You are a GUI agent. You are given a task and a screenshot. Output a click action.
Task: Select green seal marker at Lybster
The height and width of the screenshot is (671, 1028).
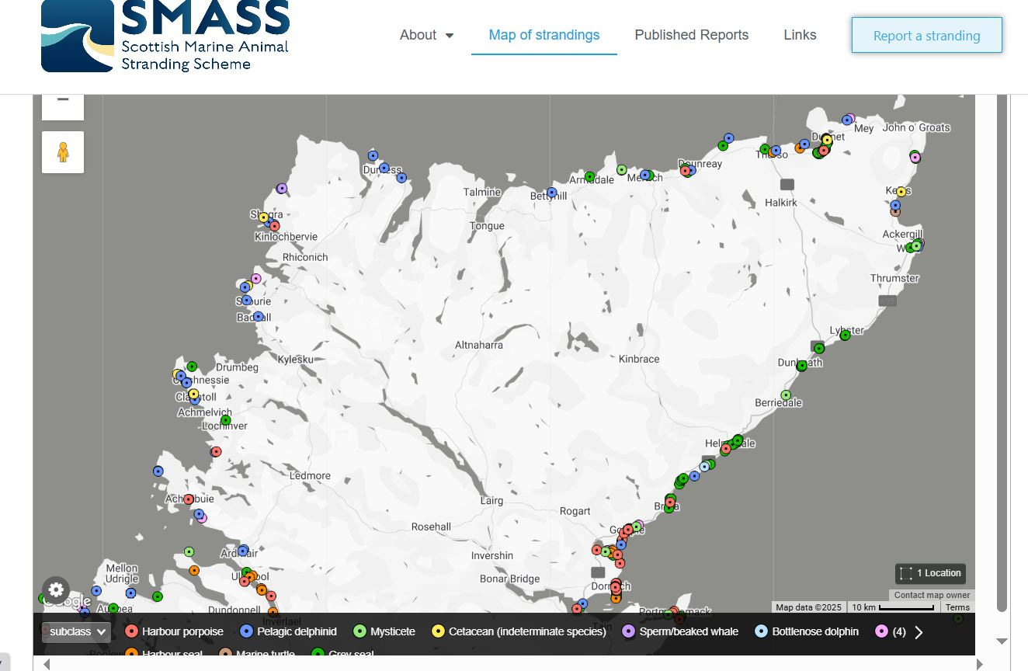click(845, 335)
